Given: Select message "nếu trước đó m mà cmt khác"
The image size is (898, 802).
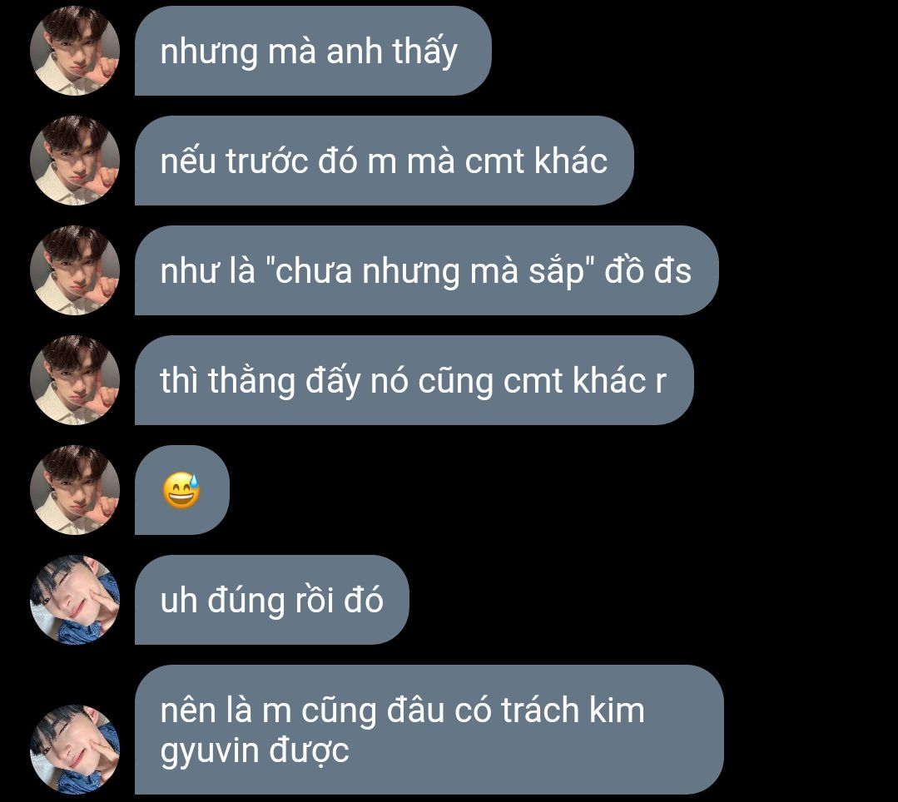Looking at the screenshot, I should click(x=385, y=161).
